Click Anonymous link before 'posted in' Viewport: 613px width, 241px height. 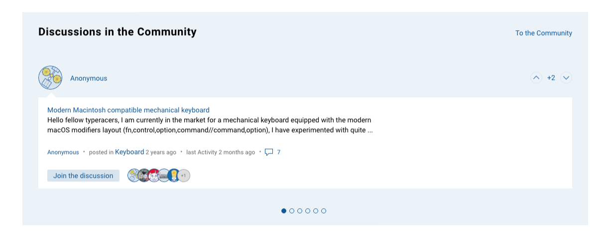point(63,152)
